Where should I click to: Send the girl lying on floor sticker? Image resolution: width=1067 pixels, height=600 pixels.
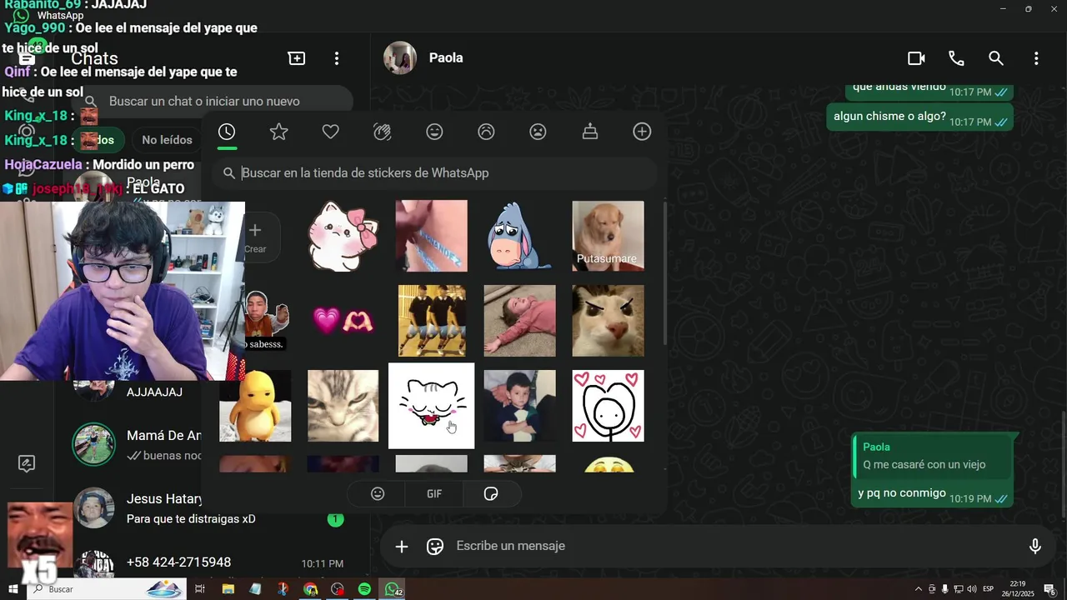tap(519, 321)
